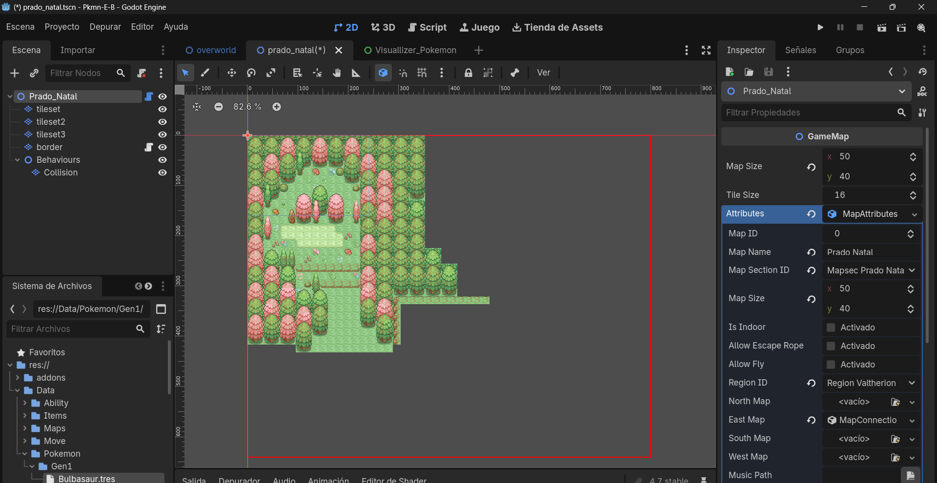Group selected node's children

pos(488,73)
